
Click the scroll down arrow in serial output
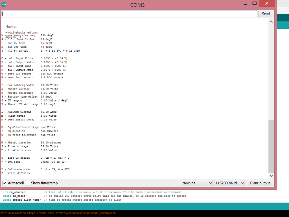271,176
